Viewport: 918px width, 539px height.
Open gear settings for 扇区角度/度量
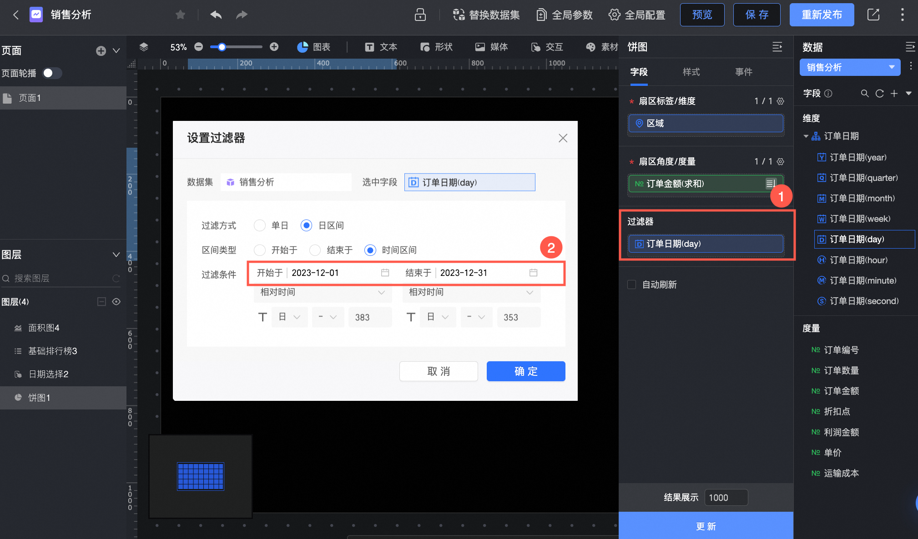point(781,161)
